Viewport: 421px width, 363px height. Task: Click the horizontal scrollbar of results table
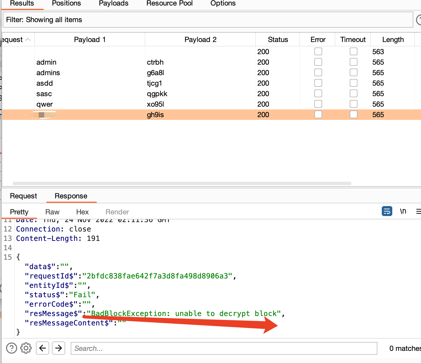182,183
